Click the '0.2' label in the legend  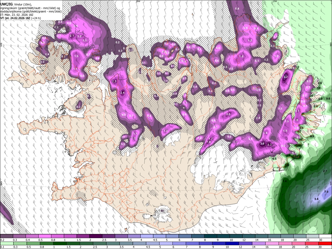tap(2, 240)
